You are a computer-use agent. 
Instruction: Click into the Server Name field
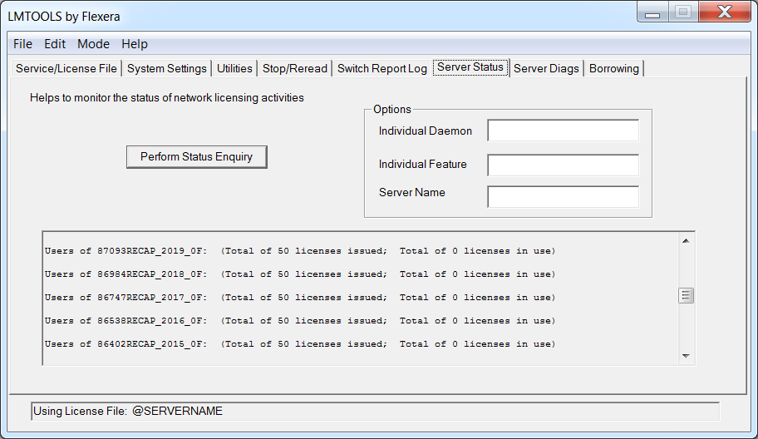tap(564, 196)
